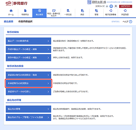Screen dimensions: 136x130
Task: Open the 管理 administration icon
Action: pyautogui.click(x=97, y=11)
